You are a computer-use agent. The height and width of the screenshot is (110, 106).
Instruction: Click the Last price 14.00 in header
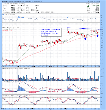[97, 10]
